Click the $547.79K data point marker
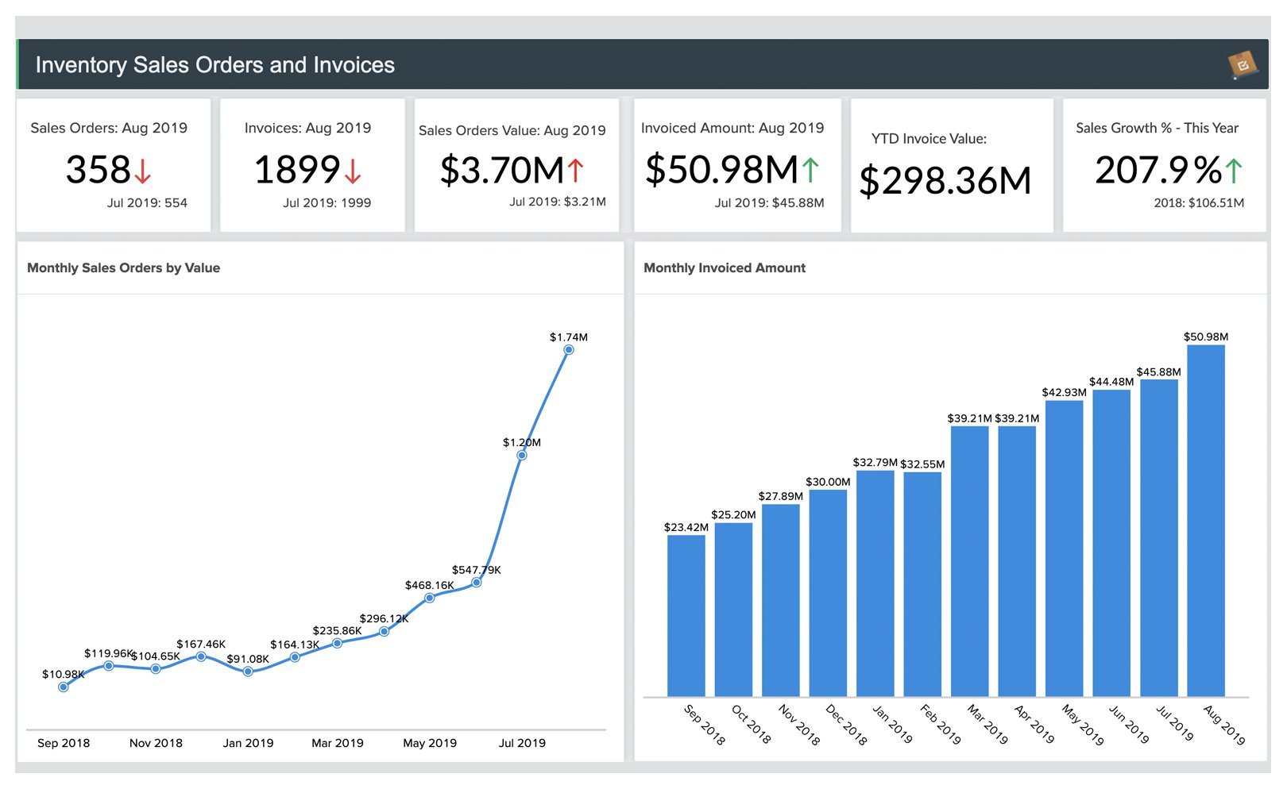Image resolution: width=1287 pixels, height=789 pixels. (477, 583)
